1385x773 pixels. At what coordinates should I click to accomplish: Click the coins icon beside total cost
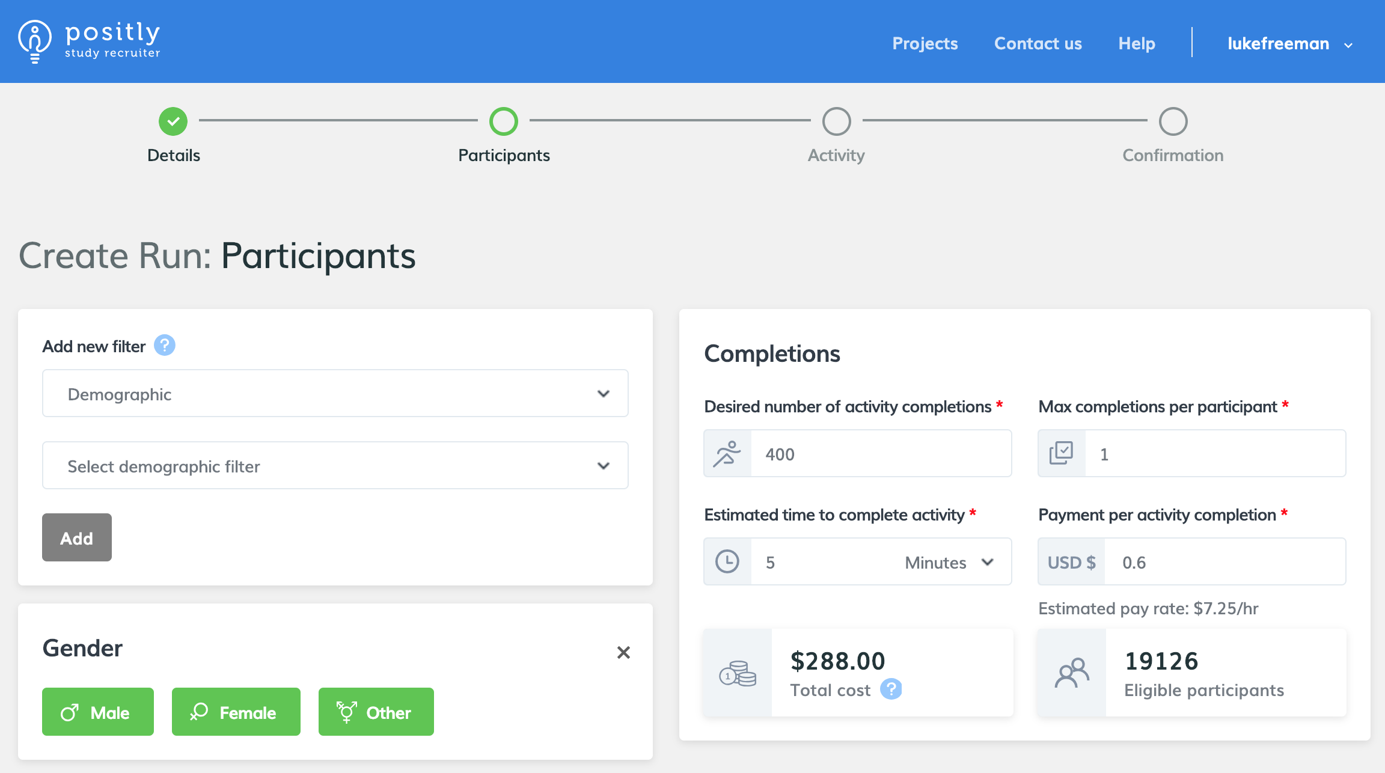point(738,673)
